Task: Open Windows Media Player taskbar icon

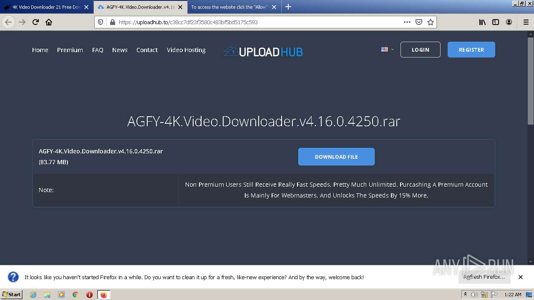Action: 61,295
